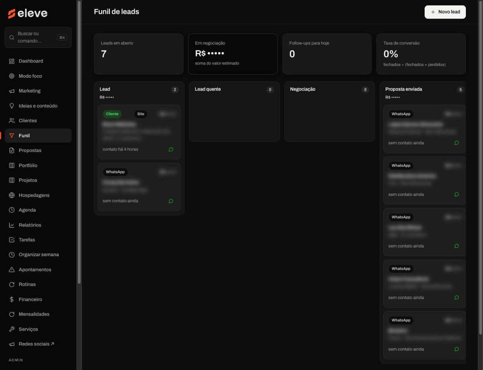
Task: Click the Lead column count badge 2
Action: pos(175,90)
